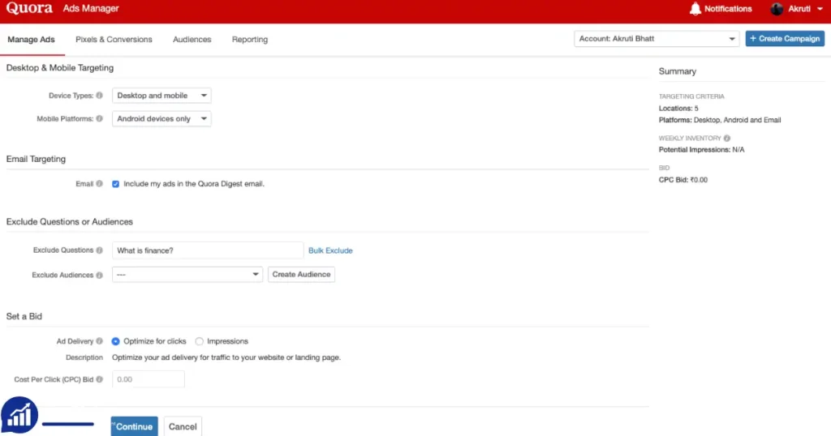Click info icon beside Weekly Inventory

(726, 138)
